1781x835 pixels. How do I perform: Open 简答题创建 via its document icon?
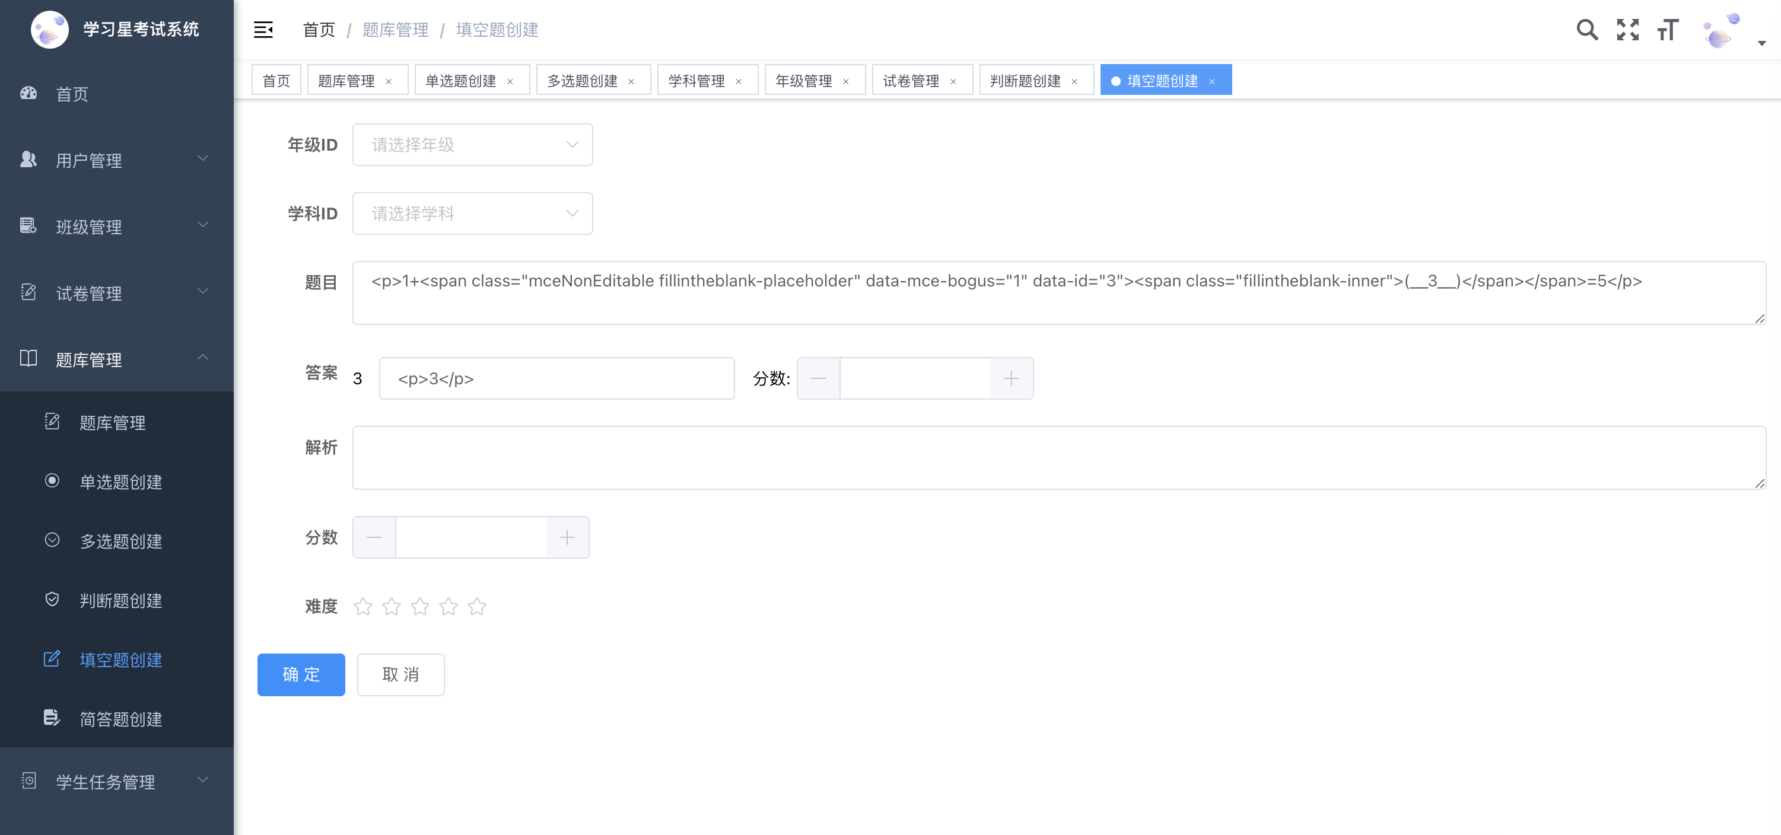coord(52,719)
